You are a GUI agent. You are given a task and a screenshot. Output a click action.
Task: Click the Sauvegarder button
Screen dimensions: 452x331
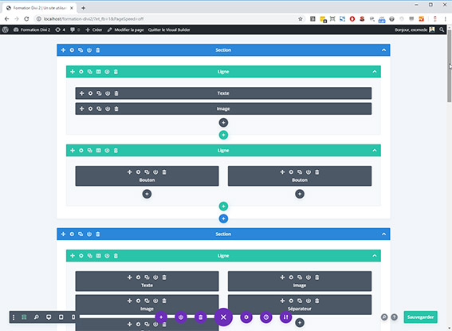tap(421, 317)
